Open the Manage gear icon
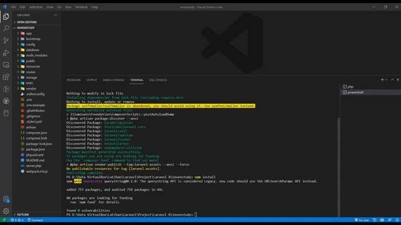Viewport: 401px width, 225px height. click(6, 211)
